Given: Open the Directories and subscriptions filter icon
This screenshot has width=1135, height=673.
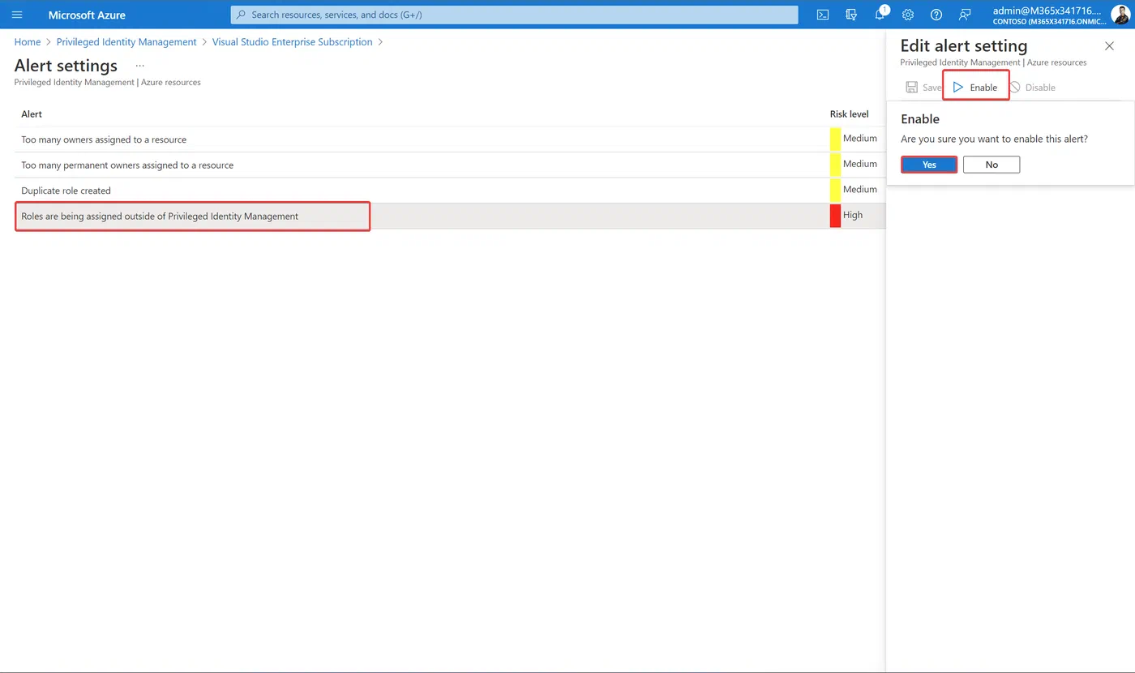Looking at the screenshot, I should [x=850, y=15].
